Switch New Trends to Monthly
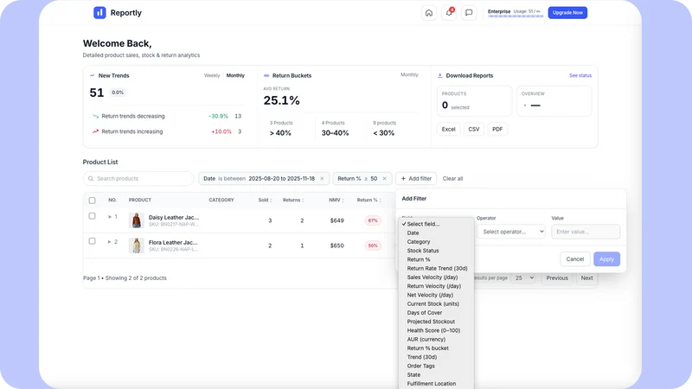 [235, 75]
